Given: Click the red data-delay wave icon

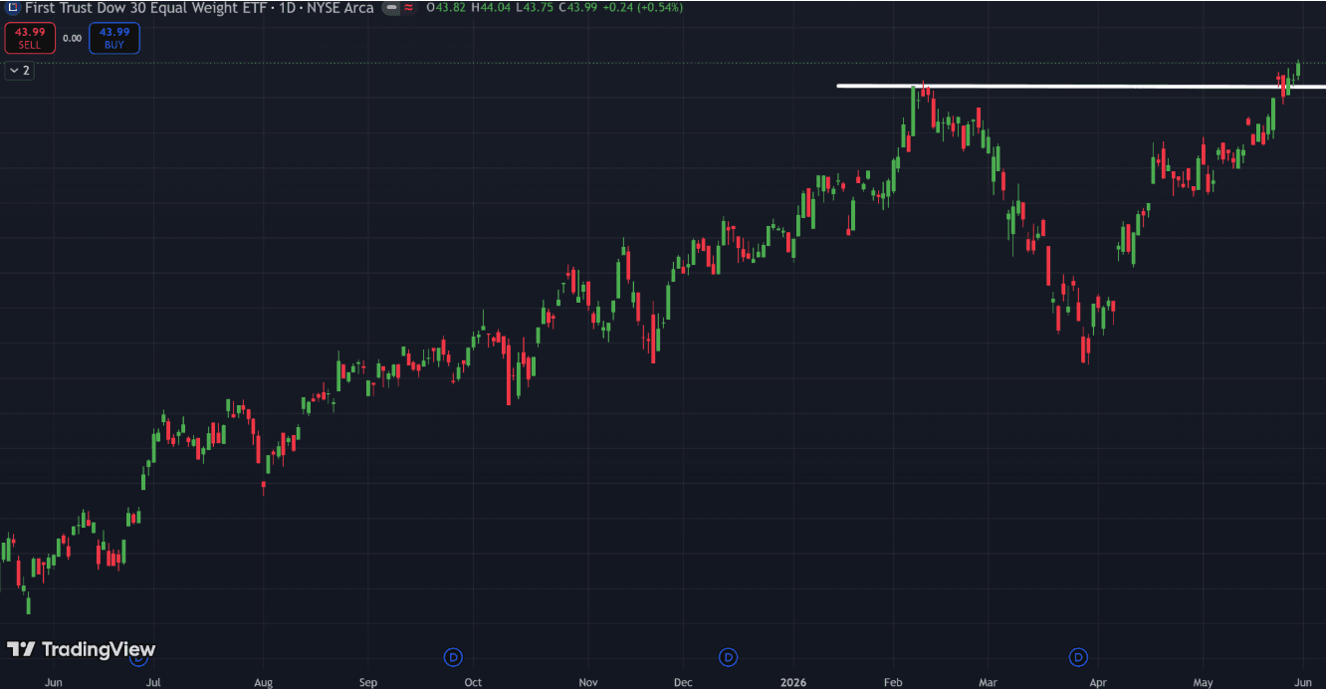Looking at the screenshot, I should coord(408,8).
